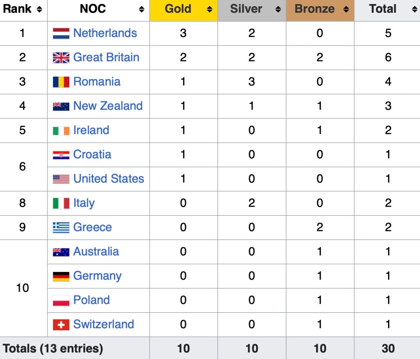Viewport: 420px width, 359px height.
Task: Open the Italy link
Action: coord(84,203)
